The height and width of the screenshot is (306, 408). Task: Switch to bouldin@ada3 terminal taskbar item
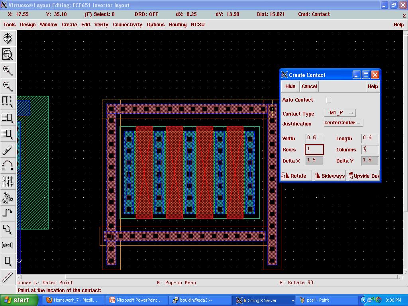[x=200, y=300]
